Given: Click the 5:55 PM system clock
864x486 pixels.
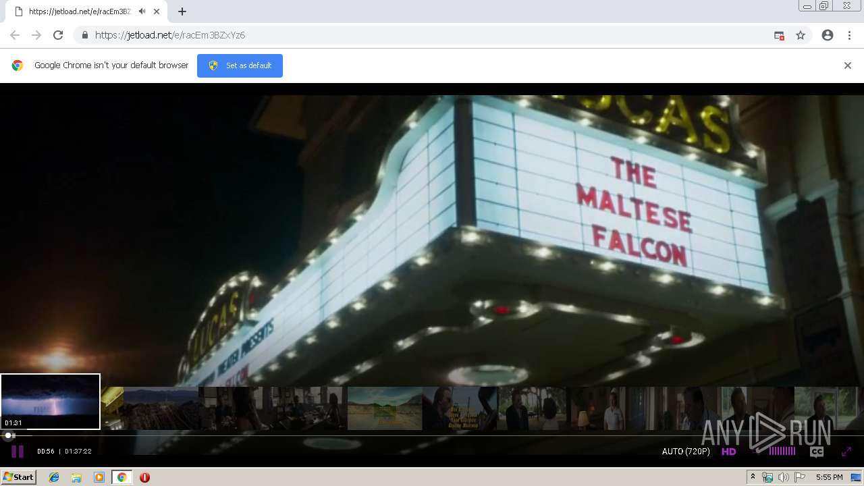Looking at the screenshot, I should pos(829,477).
